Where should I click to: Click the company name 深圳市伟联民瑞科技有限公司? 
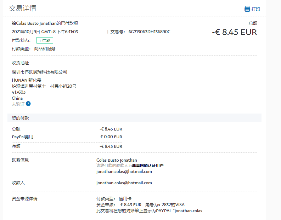point(39,72)
